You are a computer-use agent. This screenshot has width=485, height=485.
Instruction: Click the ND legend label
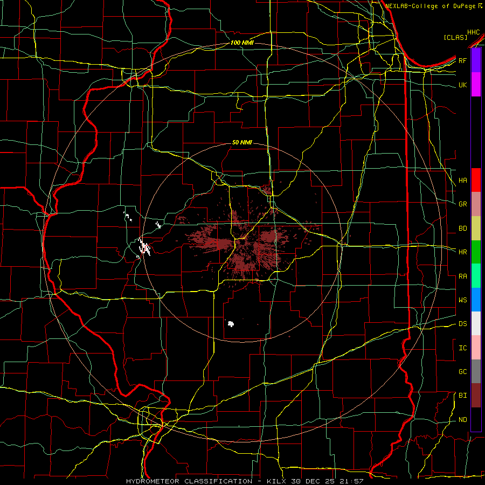coord(463,420)
